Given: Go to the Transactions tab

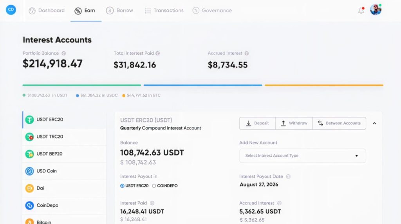Looking at the screenshot, I should click(164, 11).
